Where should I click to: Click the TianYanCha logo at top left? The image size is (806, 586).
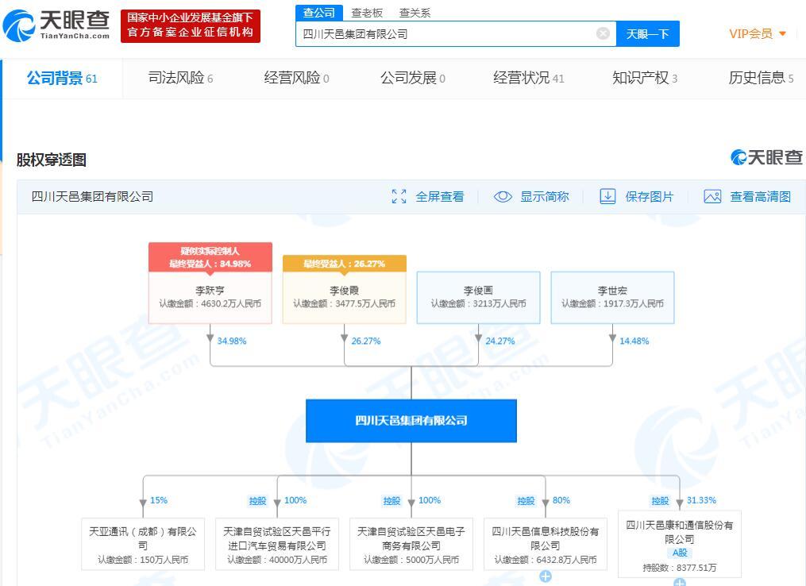(56, 25)
